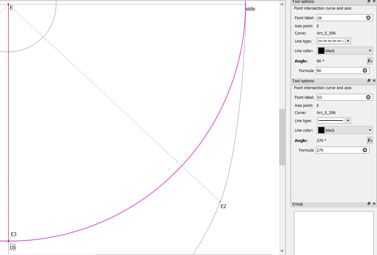Click into the Formula field showing 270

point(338,150)
